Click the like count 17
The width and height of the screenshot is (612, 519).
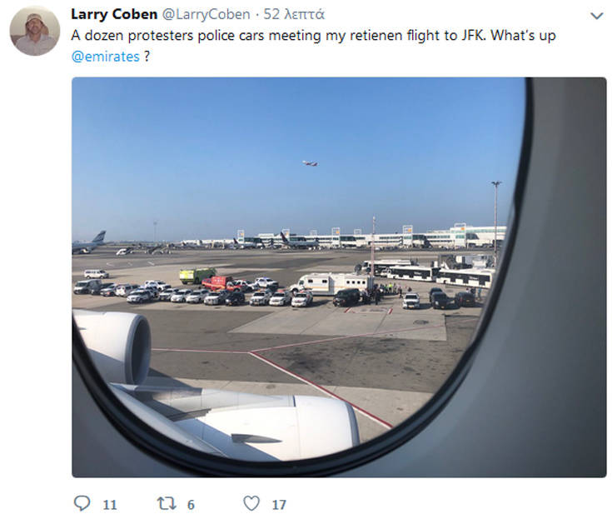(x=279, y=504)
